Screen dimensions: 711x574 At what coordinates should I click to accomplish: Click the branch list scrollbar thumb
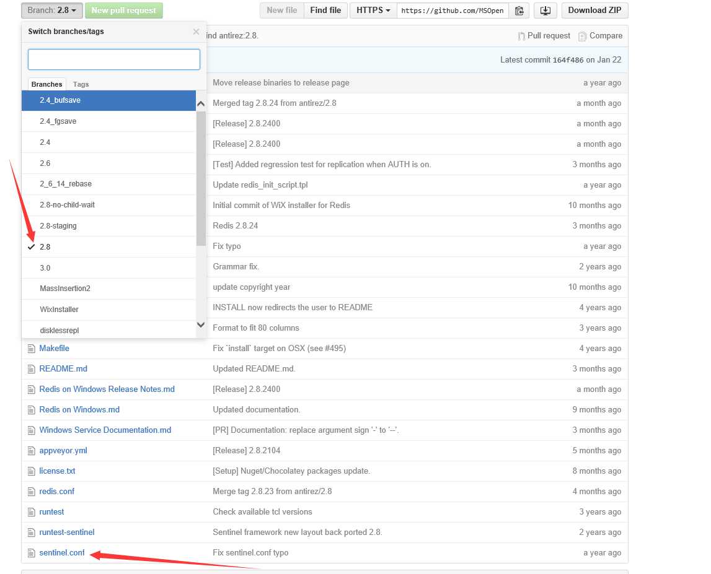pyautogui.click(x=201, y=178)
